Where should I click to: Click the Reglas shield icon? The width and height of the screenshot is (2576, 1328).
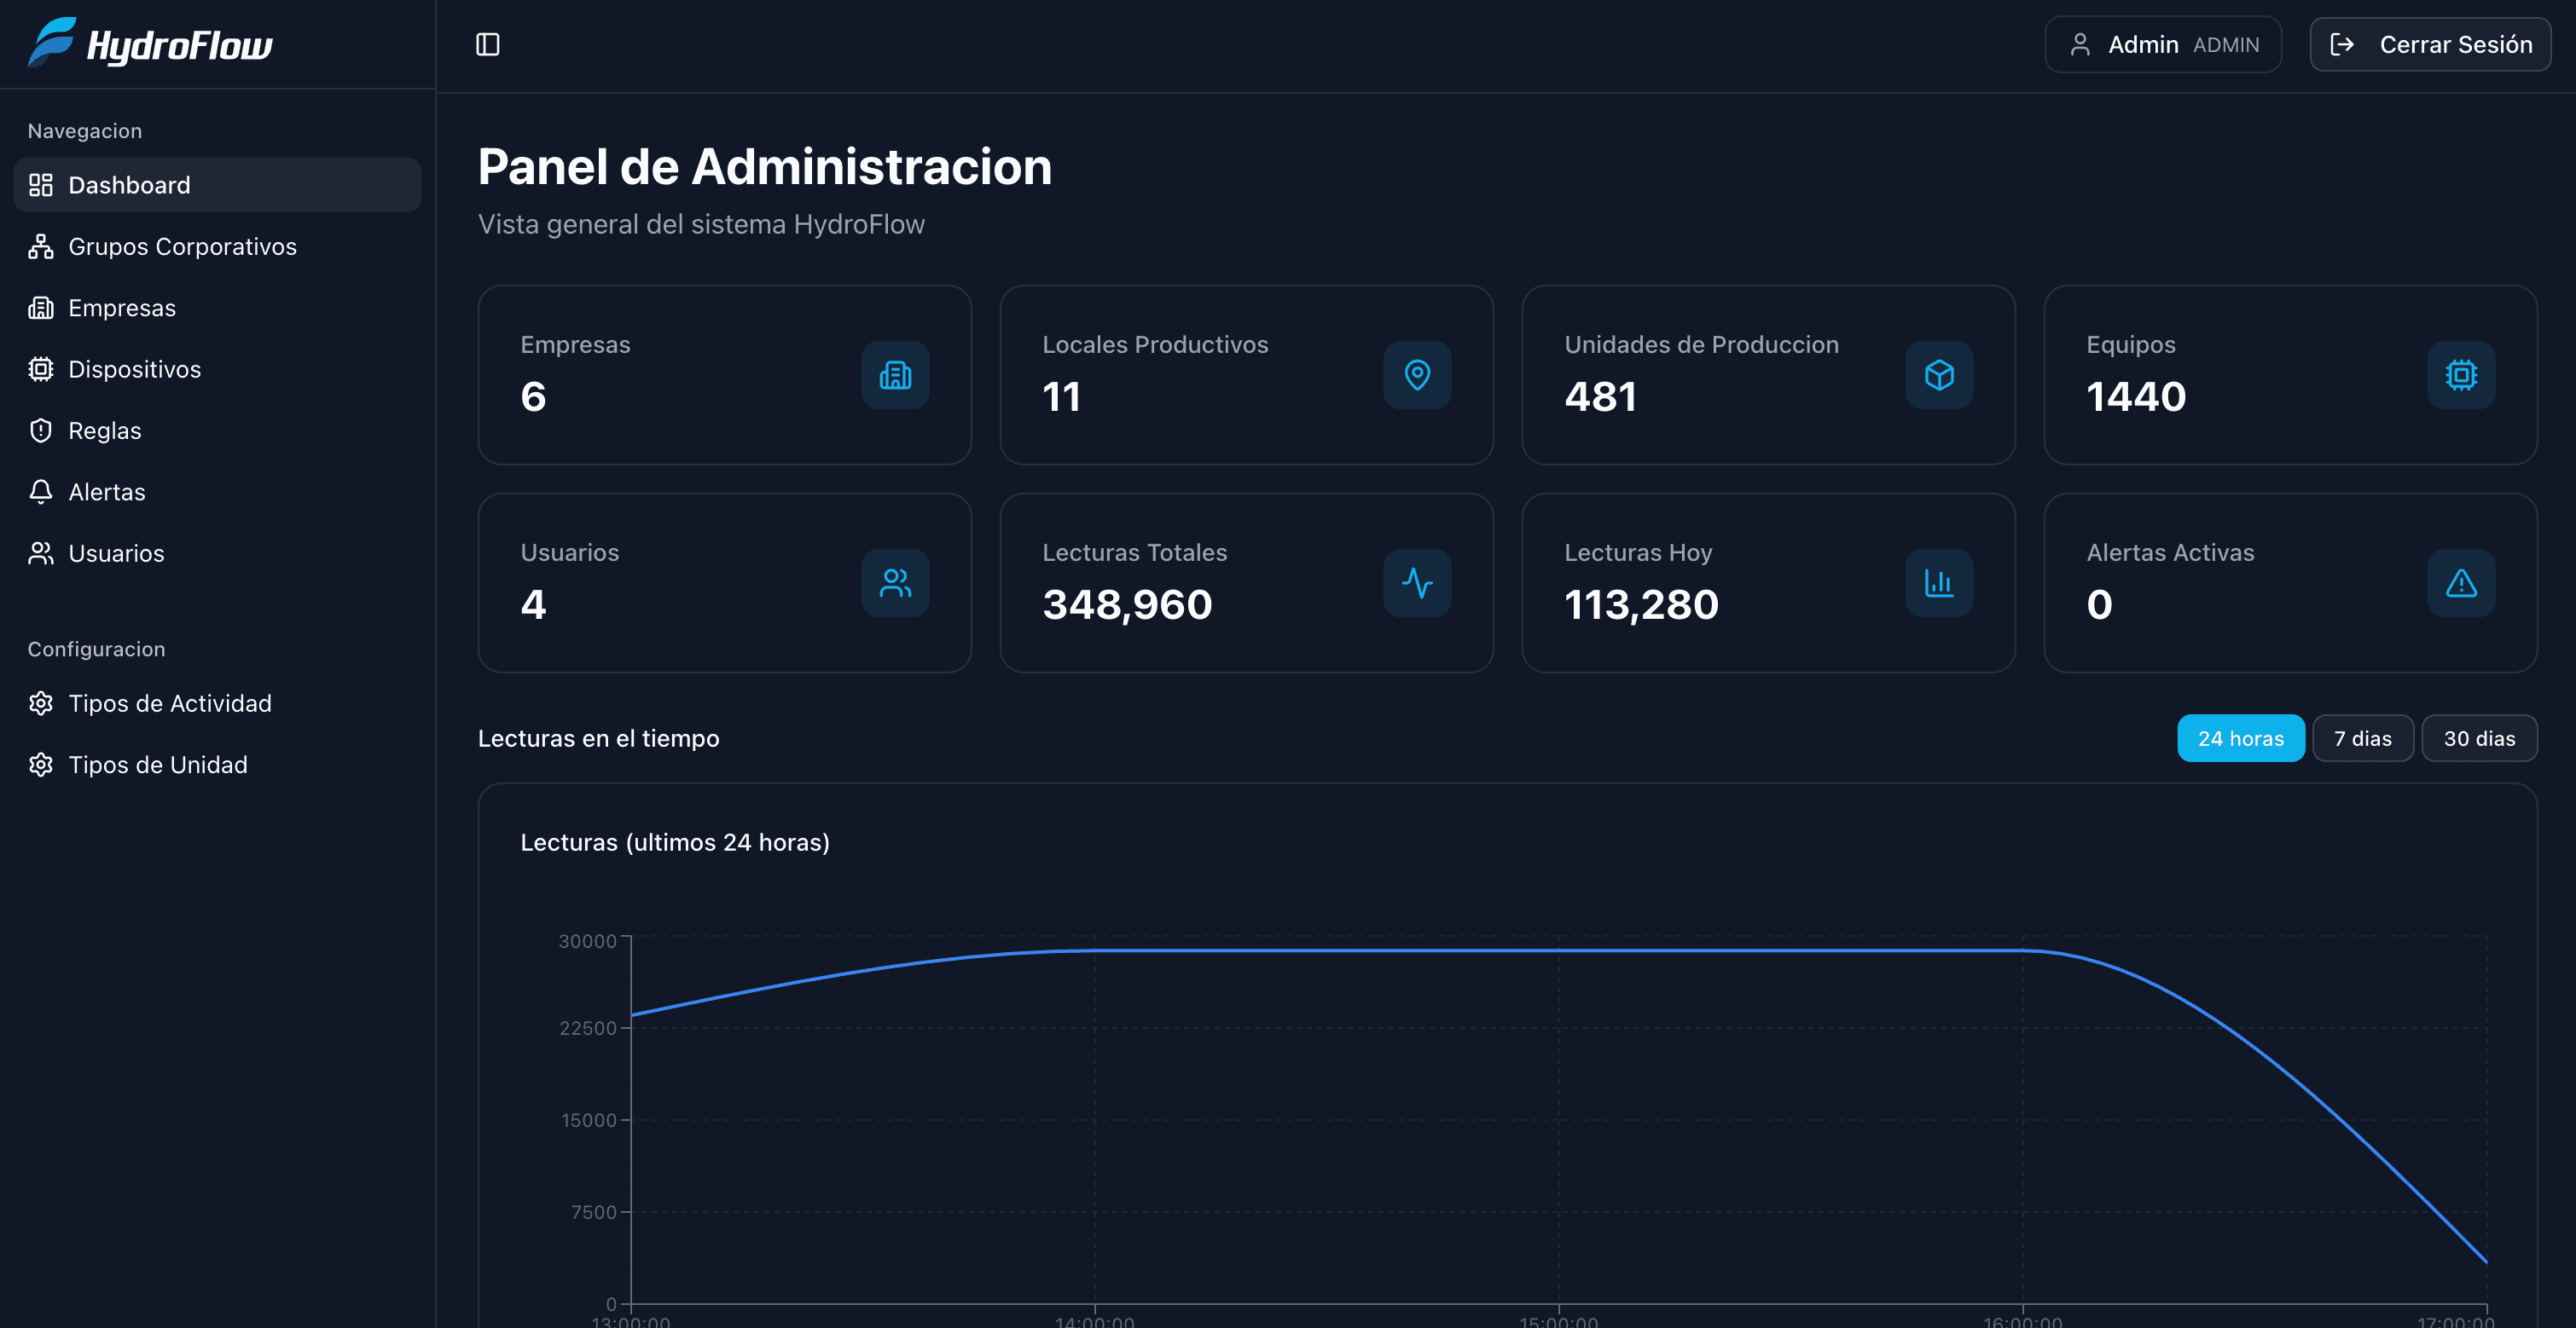41,430
